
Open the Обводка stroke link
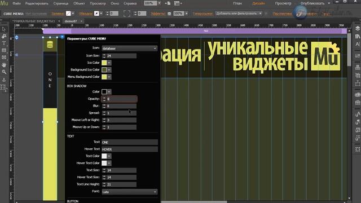point(86,14)
